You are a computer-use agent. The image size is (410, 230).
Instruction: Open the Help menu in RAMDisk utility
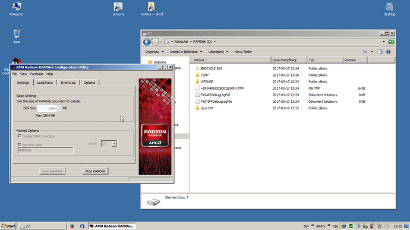50,74
